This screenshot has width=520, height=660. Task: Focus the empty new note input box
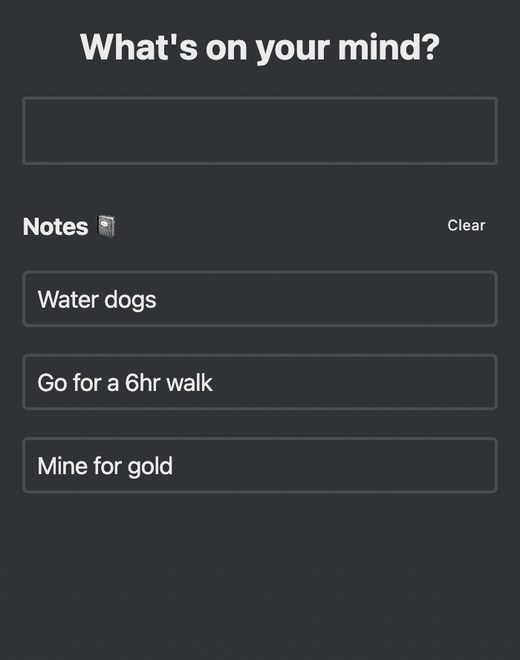click(x=259, y=131)
